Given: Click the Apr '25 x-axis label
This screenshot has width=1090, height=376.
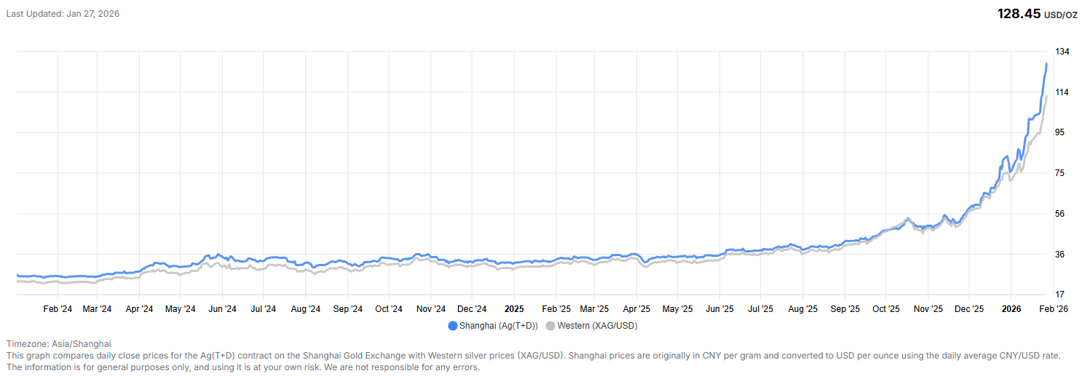Looking at the screenshot, I should pyautogui.click(x=637, y=309).
